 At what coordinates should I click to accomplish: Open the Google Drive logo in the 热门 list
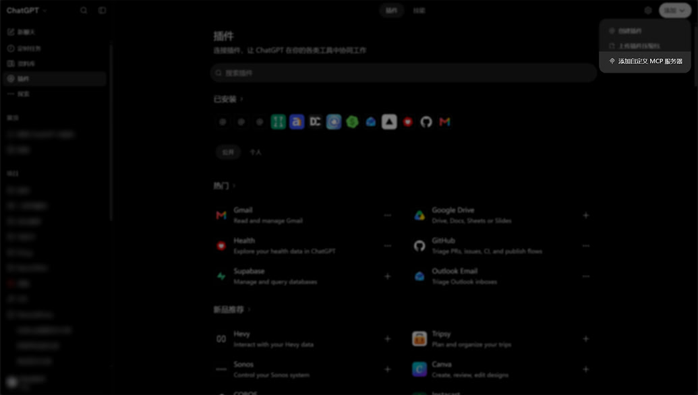[419, 215]
